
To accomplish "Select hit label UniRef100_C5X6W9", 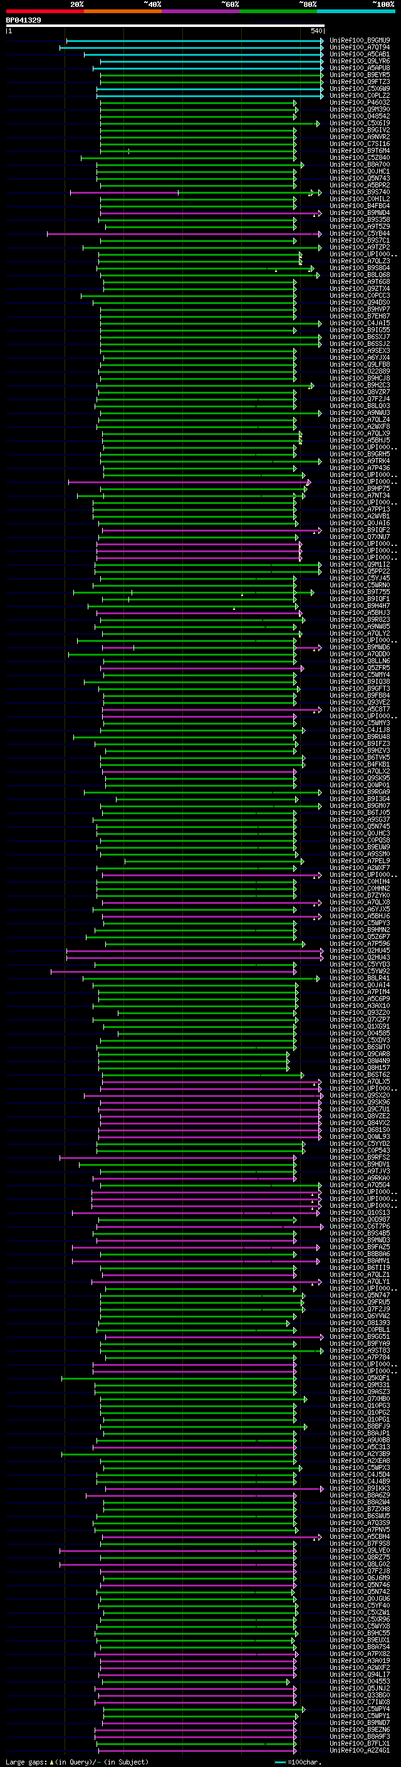I will click(x=360, y=88).
